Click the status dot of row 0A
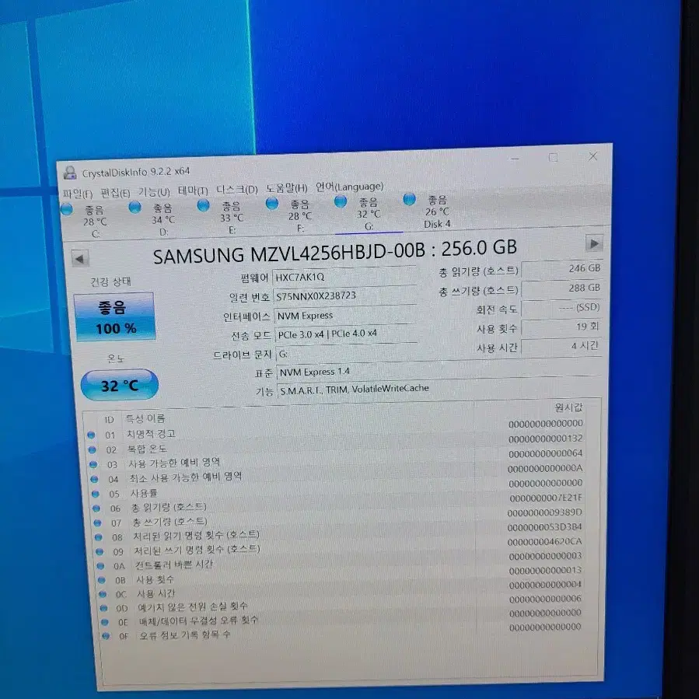Screen dimensions: 699x699 (x=100, y=566)
